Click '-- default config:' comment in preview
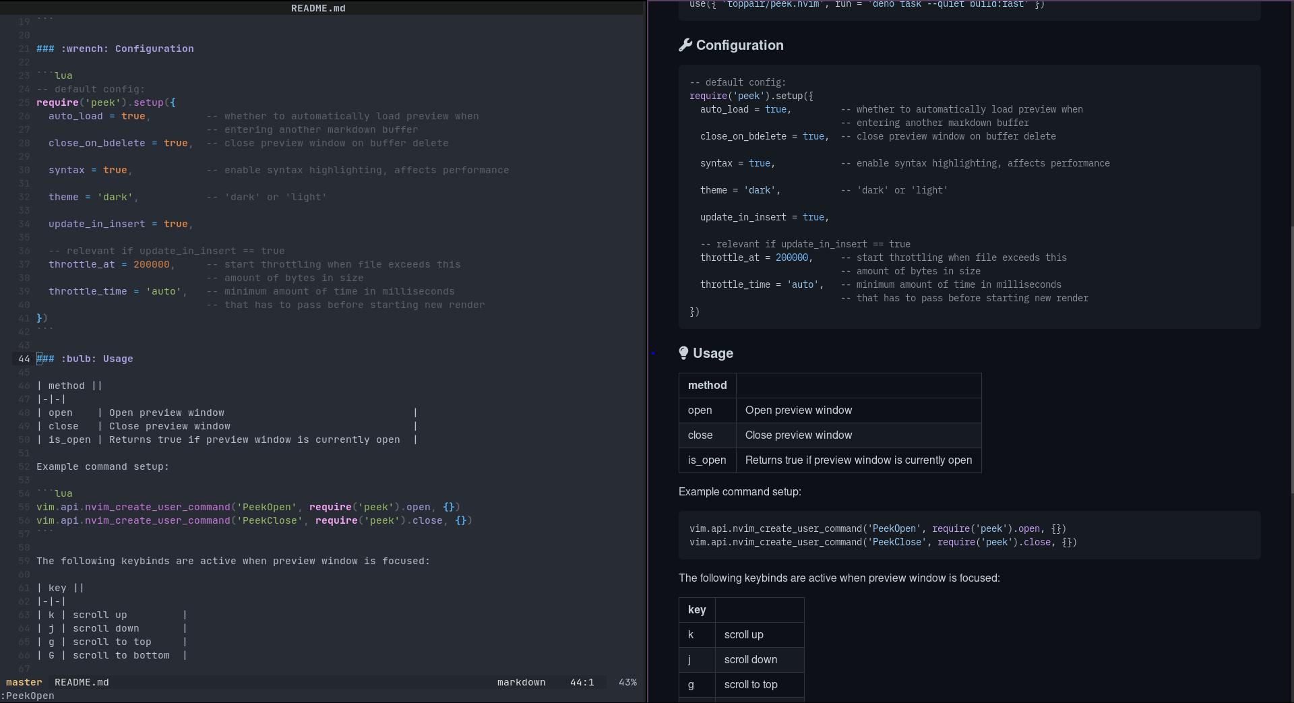 coord(738,82)
